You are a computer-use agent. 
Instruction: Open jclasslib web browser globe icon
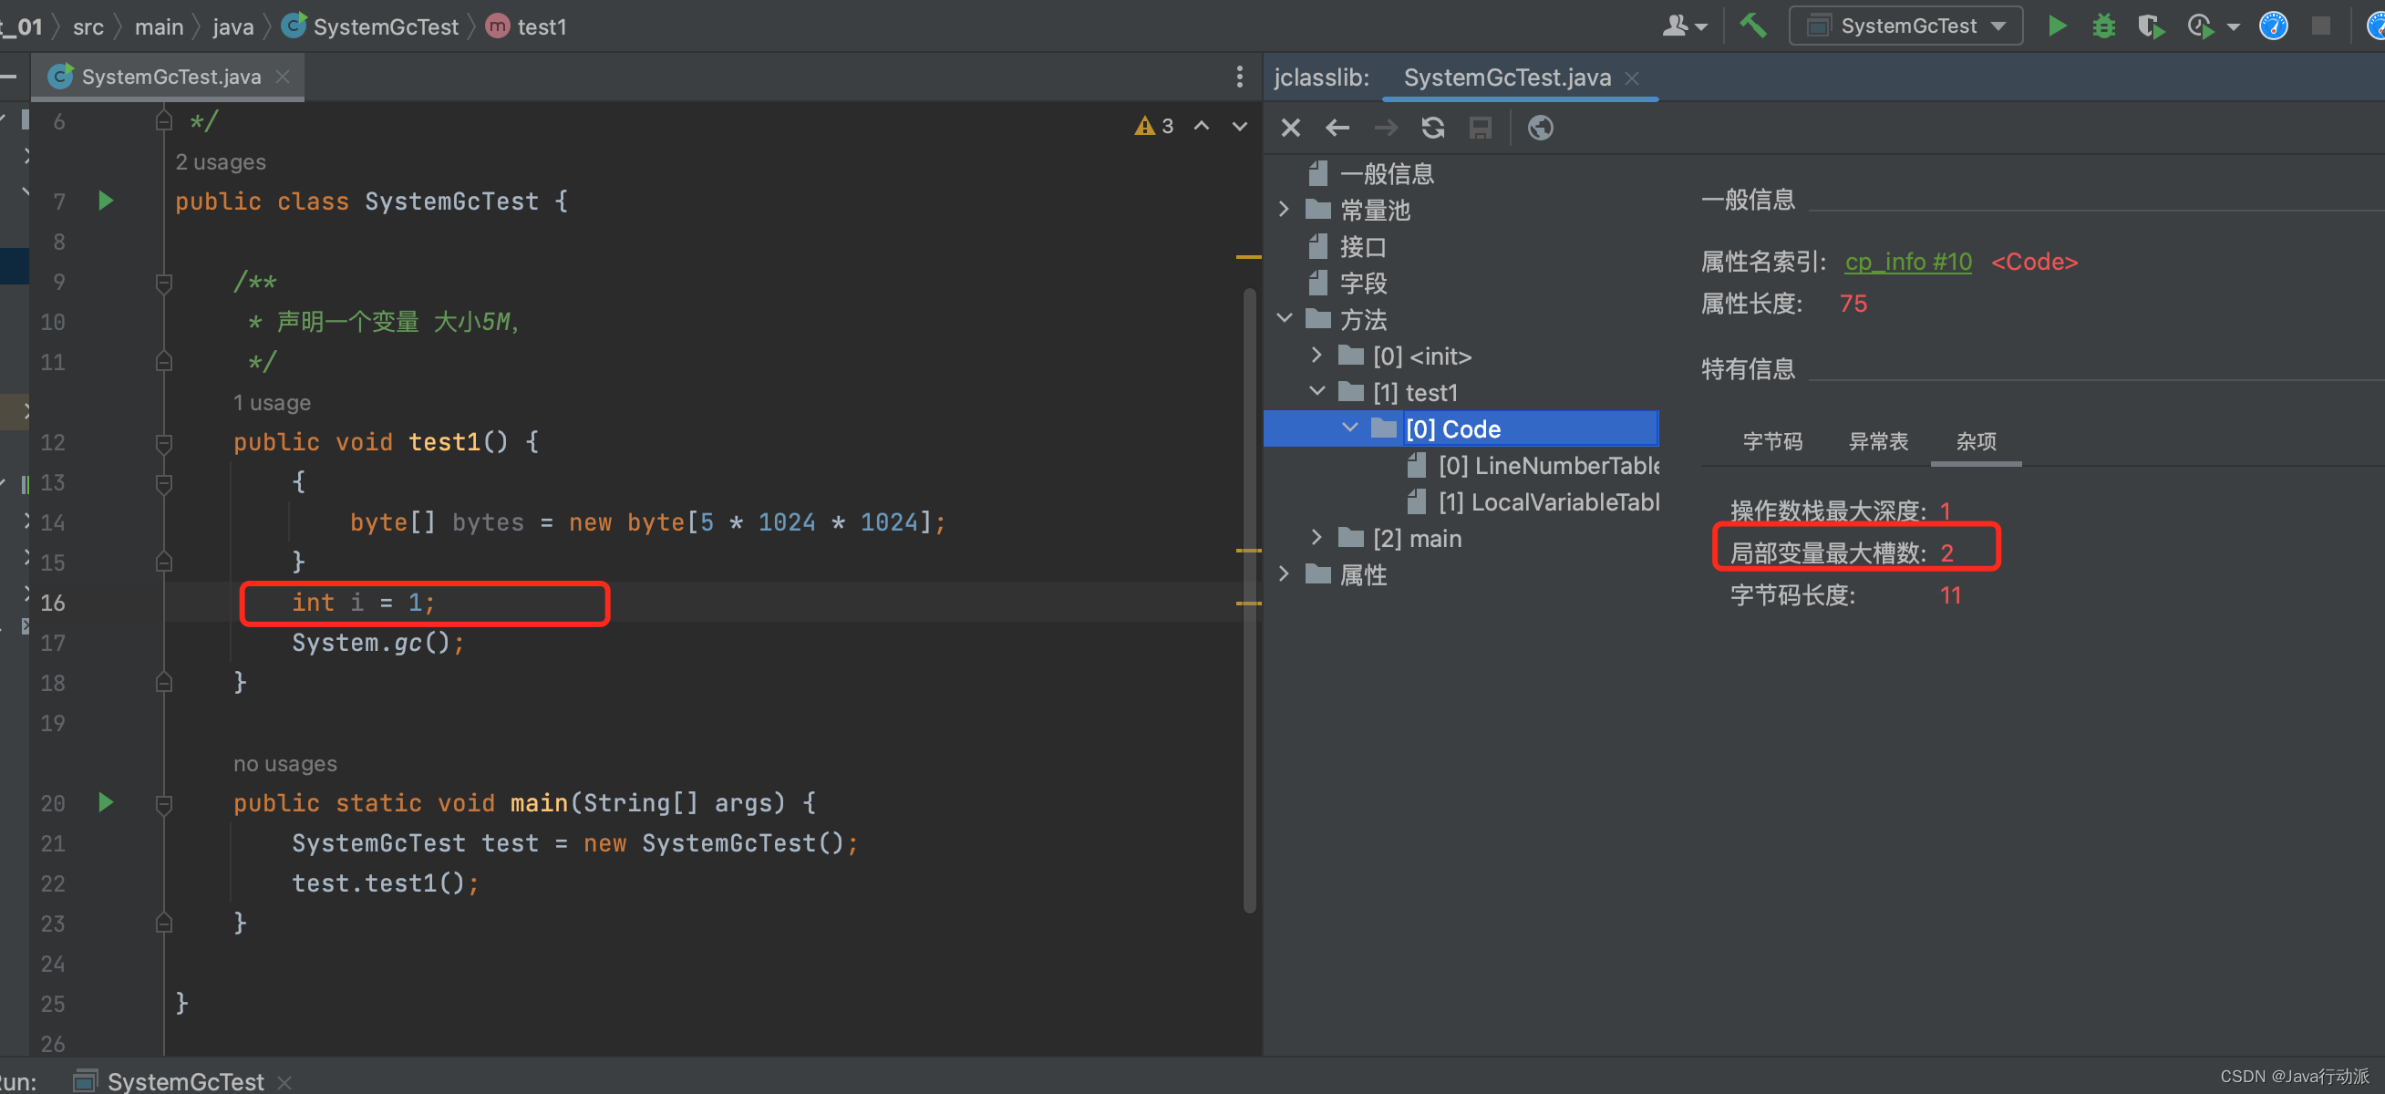click(1540, 128)
